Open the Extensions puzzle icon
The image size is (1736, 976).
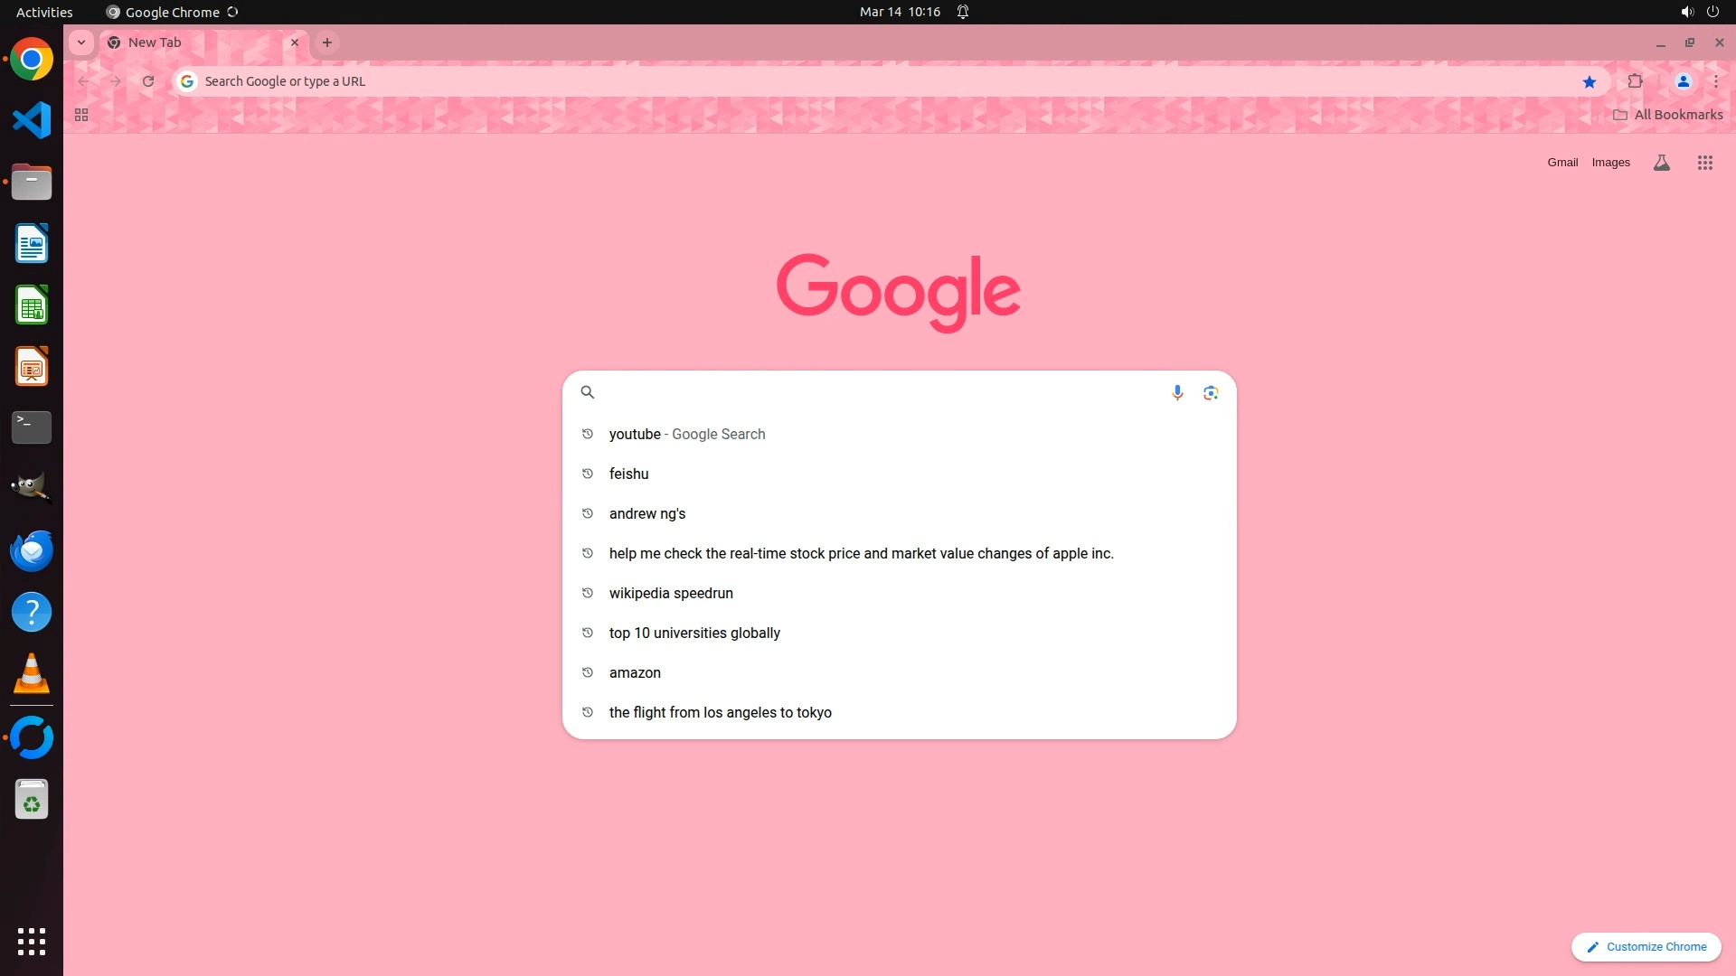click(1635, 81)
